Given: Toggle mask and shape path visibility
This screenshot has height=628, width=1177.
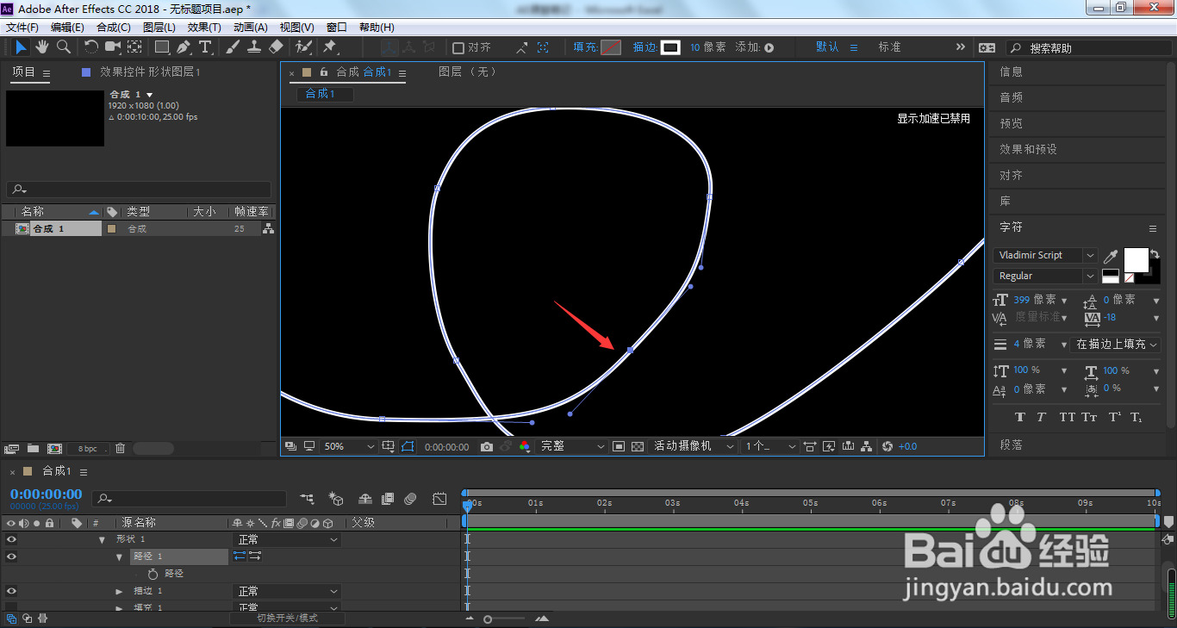Looking at the screenshot, I should coord(408,446).
